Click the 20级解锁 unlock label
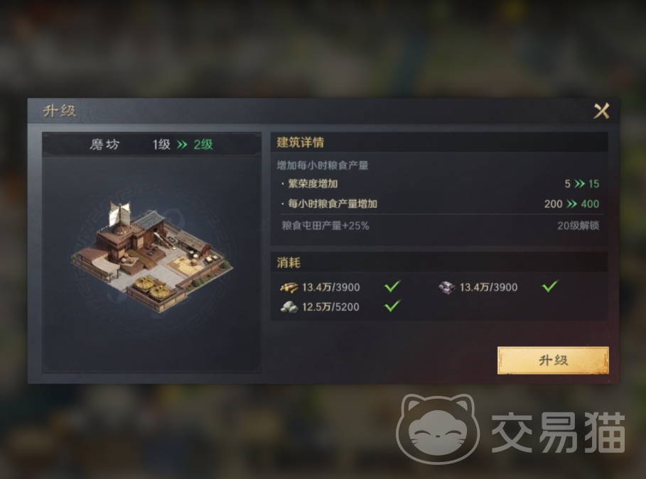 (x=578, y=226)
